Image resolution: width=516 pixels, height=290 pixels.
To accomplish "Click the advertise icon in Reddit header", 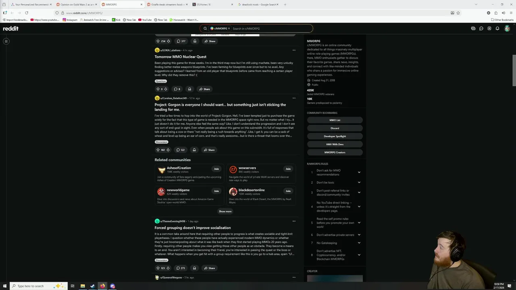I will [473, 29].
